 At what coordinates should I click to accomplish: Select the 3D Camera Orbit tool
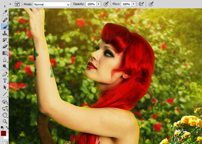(5, 108)
